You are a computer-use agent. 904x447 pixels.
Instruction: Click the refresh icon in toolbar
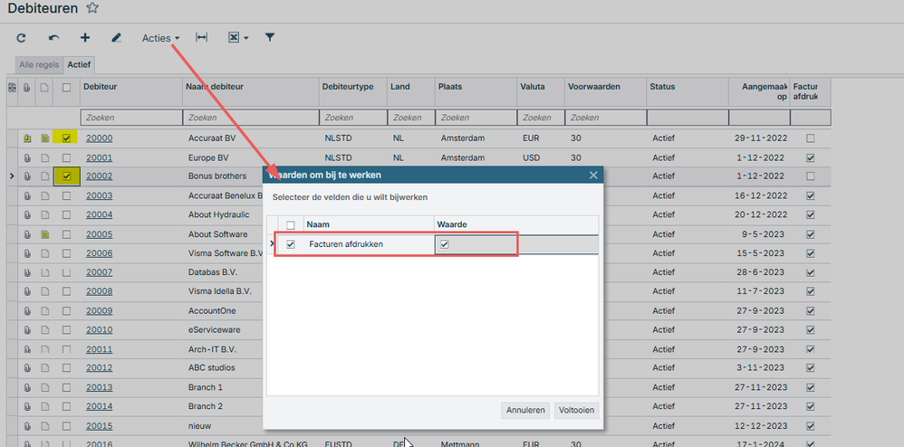coord(22,38)
